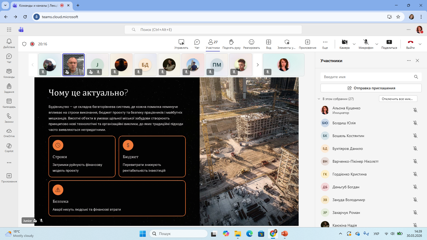This screenshot has width=427, height=240.
Task: Toggle the Camera on
Action: coord(345,42)
